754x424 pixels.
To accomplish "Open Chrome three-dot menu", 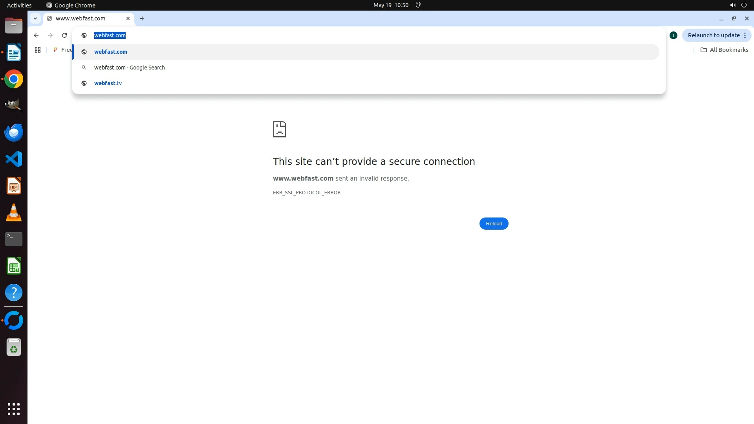I will pos(745,35).
